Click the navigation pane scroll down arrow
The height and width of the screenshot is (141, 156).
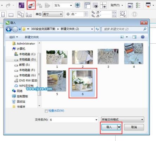point(39,106)
